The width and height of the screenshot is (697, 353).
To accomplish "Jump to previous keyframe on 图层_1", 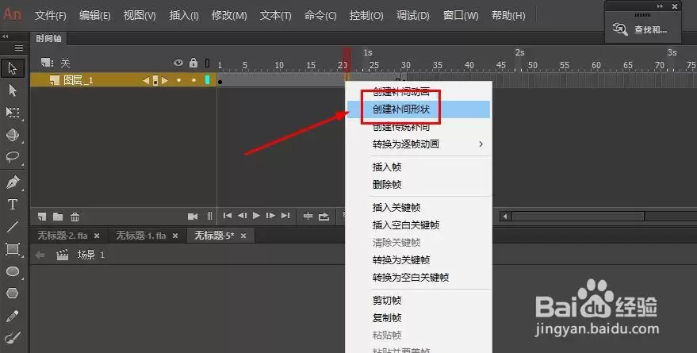I will (146, 80).
